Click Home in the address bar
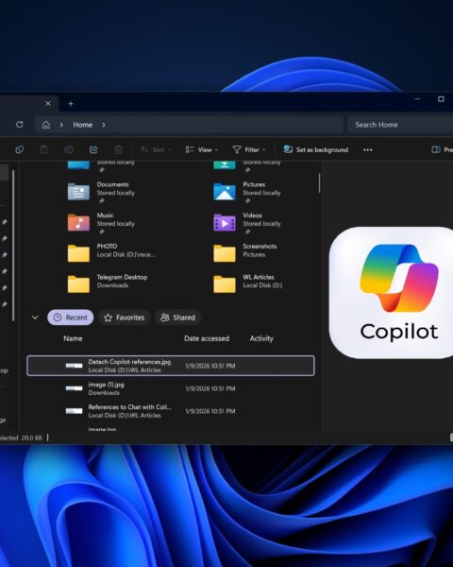 coord(83,125)
